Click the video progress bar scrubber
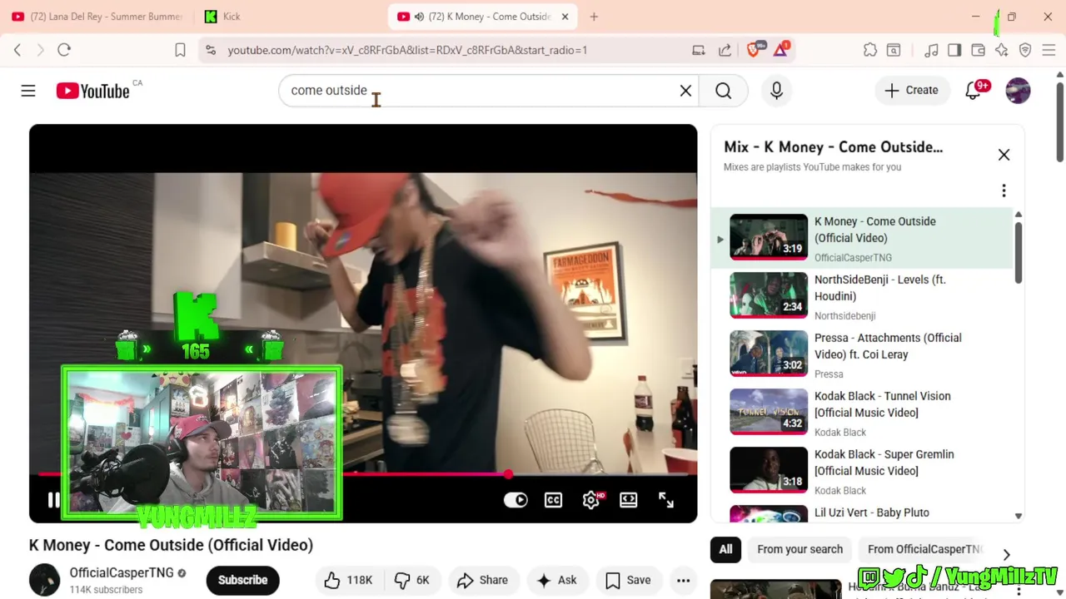1066x599 pixels. 507,474
